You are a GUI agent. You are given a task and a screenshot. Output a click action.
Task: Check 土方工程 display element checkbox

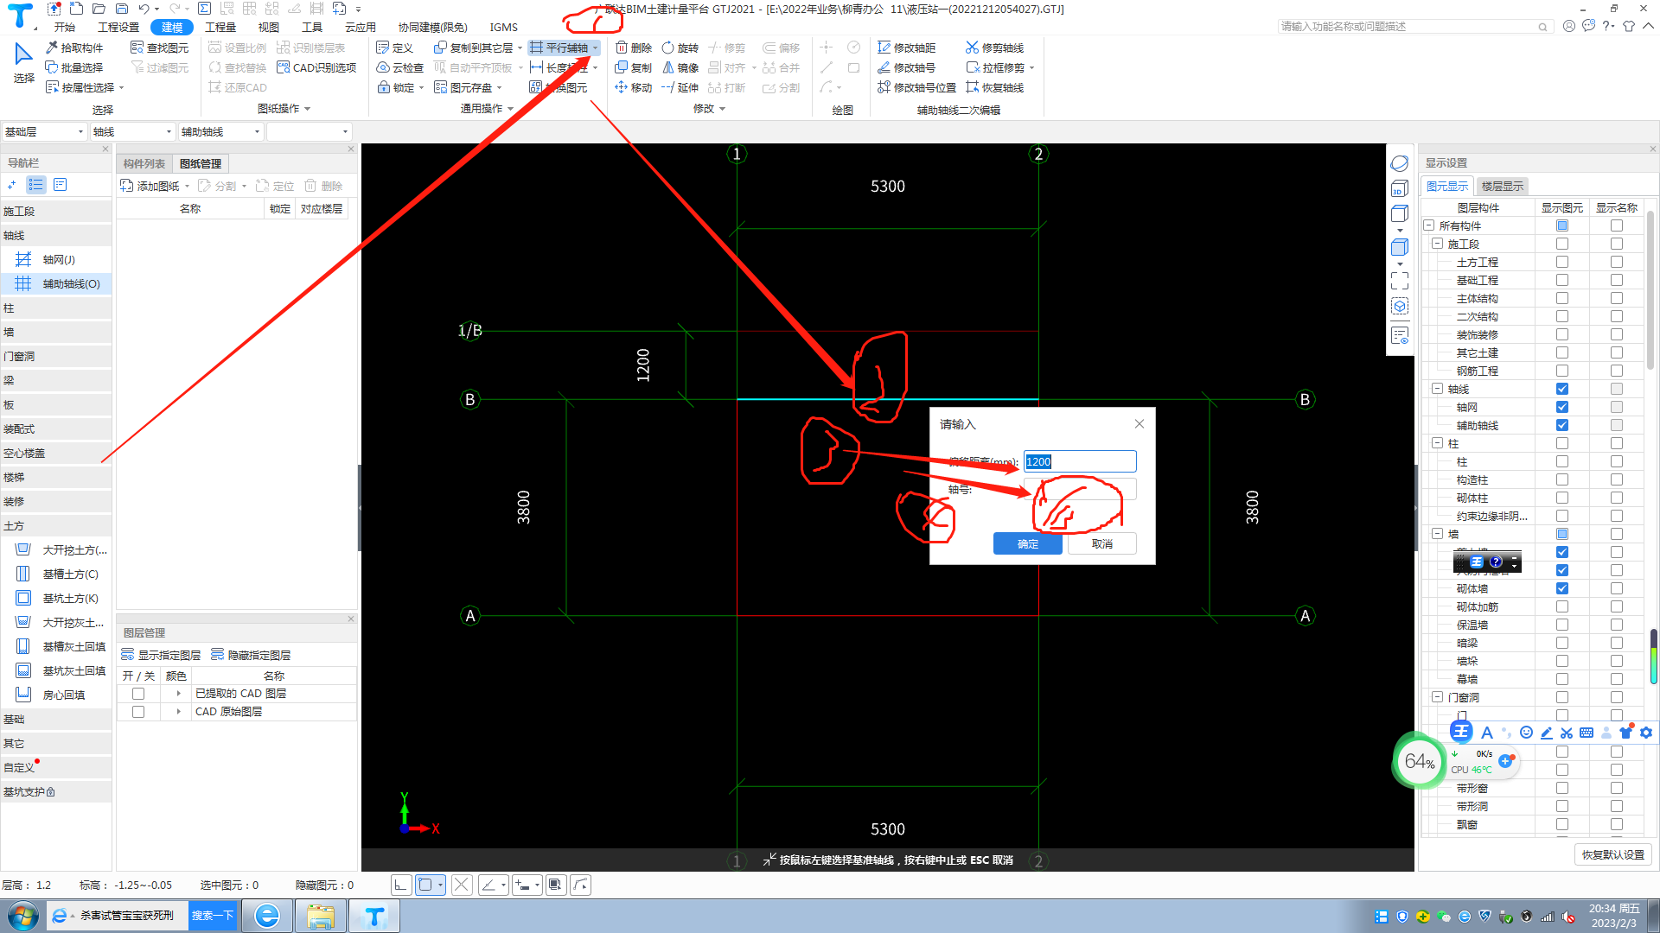click(x=1562, y=262)
